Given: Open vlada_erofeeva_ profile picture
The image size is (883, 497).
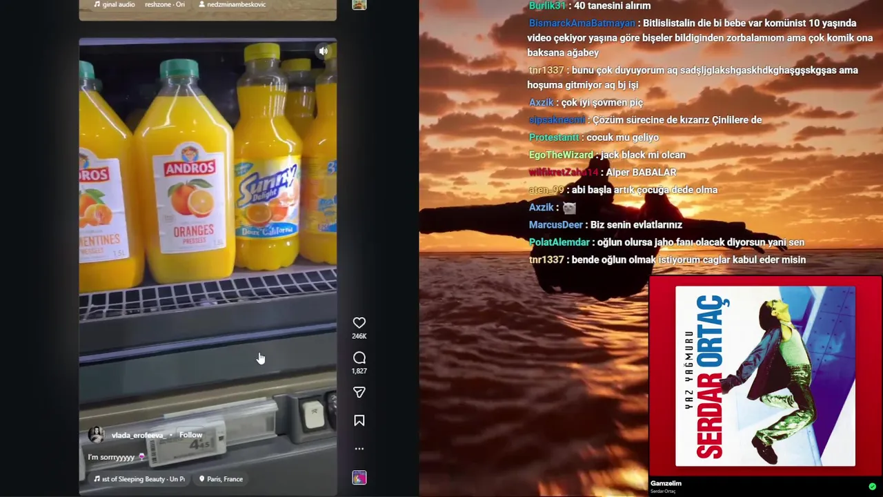Looking at the screenshot, I should point(96,435).
